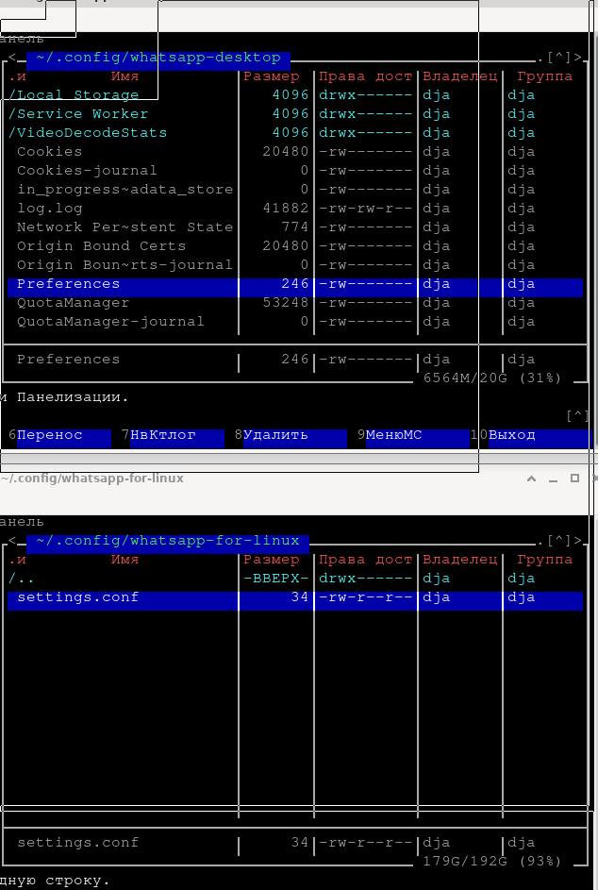Image resolution: width=598 pixels, height=890 pixels.
Task: Click the -ВВЕРХ- size cell of parent directory
Action: (275, 579)
